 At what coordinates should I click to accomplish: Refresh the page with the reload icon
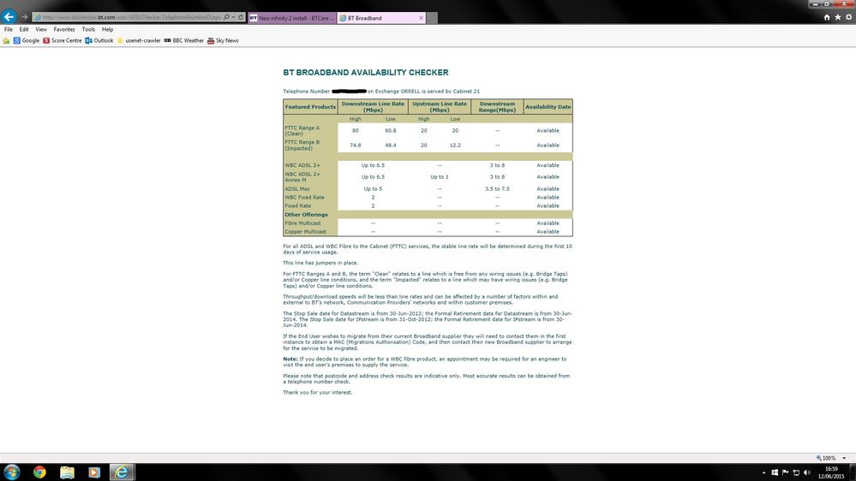[241, 17]
